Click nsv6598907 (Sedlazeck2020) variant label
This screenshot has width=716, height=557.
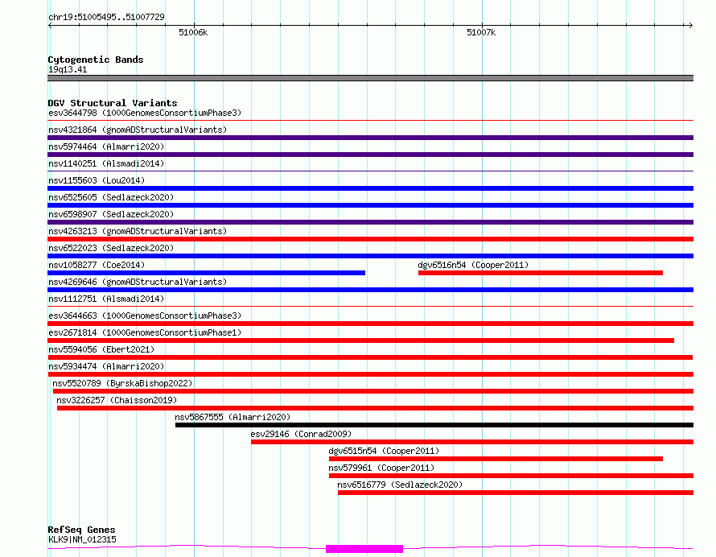click(x=111, y=214)
